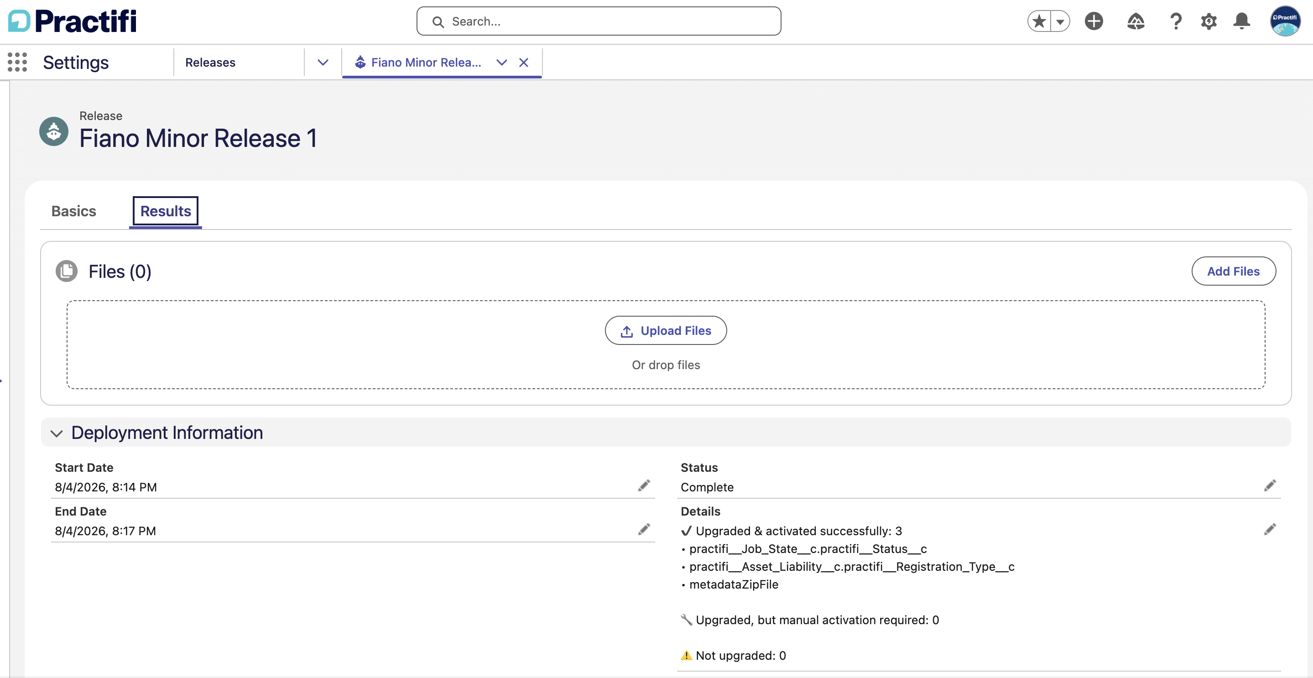
Task: Click the Start Date value 8/4/2026, 8:14 PM
Action: (106, 487)
